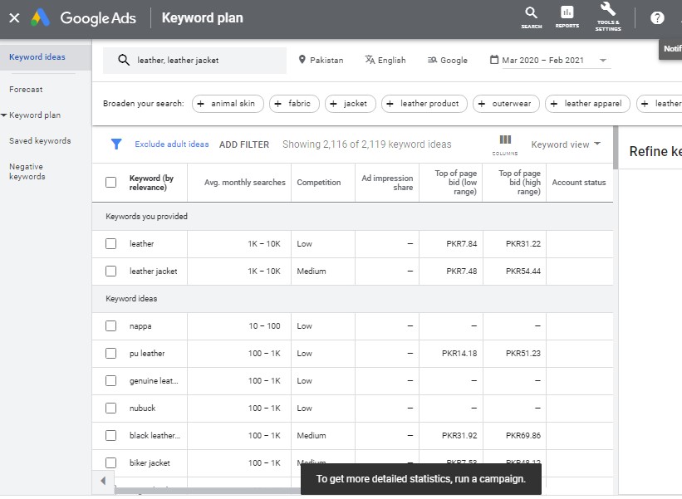This screenshot has width=682, height=499.
Task: Click the horizontal scrollbar left arrow
Action: point(103,482)
